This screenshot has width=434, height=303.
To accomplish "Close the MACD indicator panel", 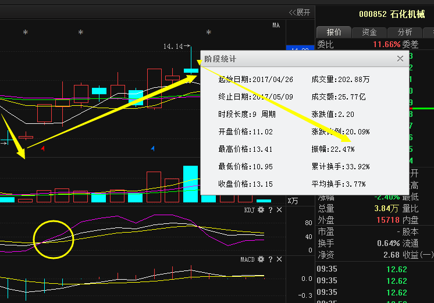I will (279, 259).
